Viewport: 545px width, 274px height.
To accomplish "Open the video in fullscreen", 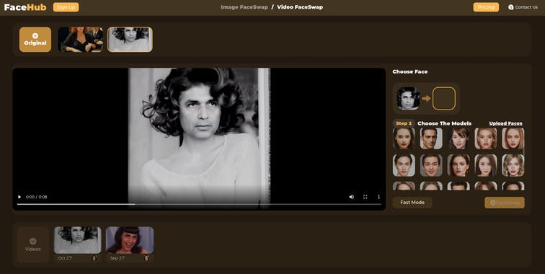I will (x=365, y=197).
